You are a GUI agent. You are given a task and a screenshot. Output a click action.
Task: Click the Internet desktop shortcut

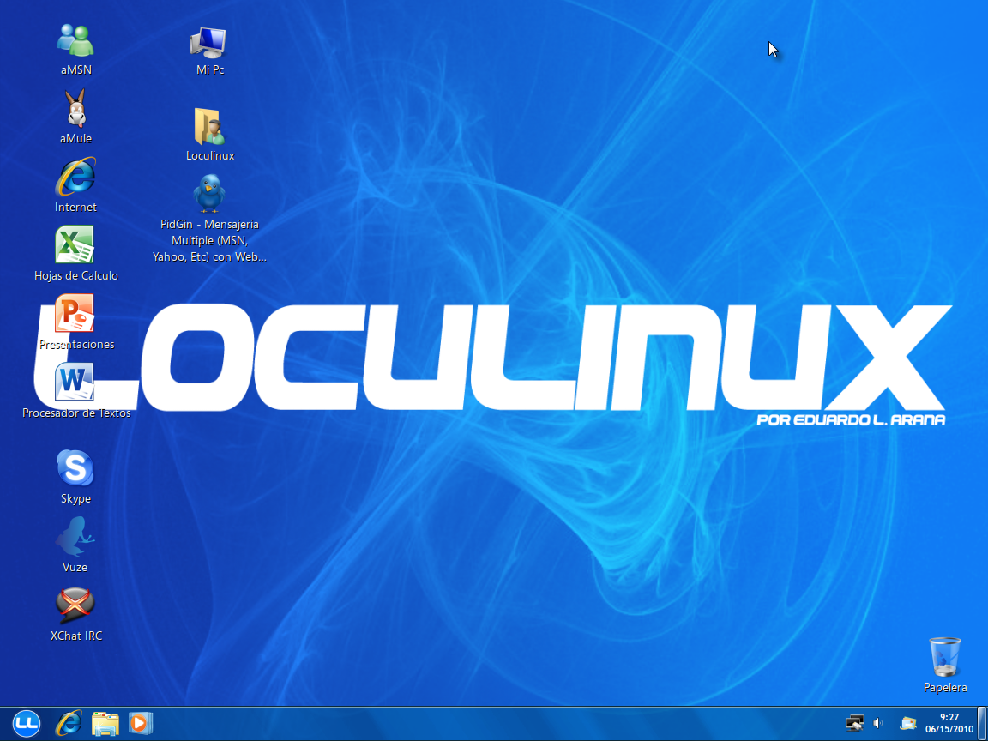click(x=75, y=178)
